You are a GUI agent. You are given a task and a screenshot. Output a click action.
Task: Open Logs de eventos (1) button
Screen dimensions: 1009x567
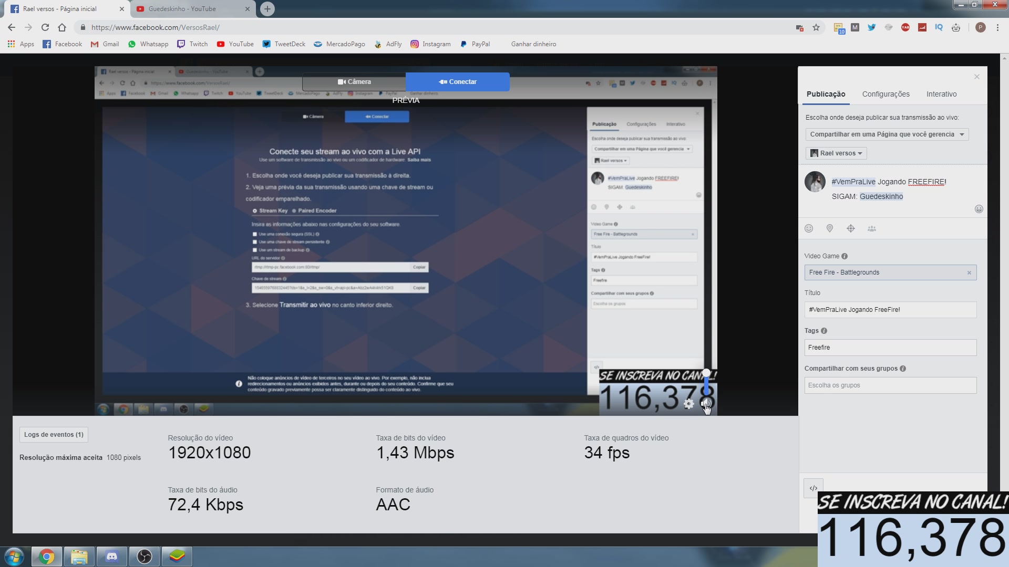point(54,435)
